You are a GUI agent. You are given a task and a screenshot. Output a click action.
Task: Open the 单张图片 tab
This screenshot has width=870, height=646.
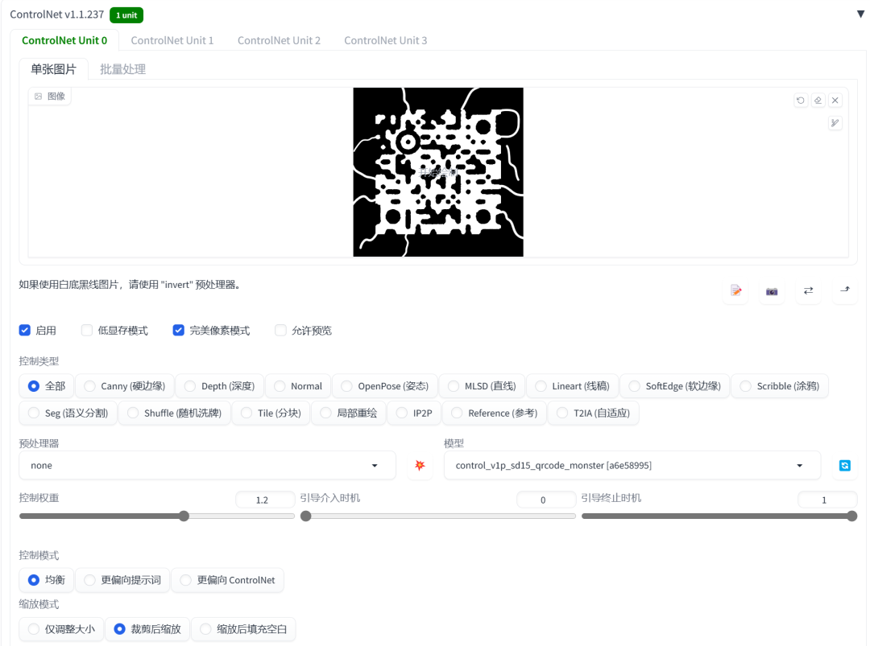click(x=53, y=69)
